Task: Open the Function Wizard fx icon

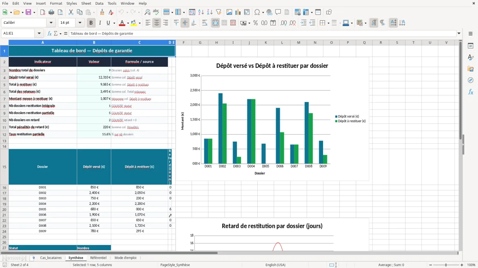Action: (49, 34)
